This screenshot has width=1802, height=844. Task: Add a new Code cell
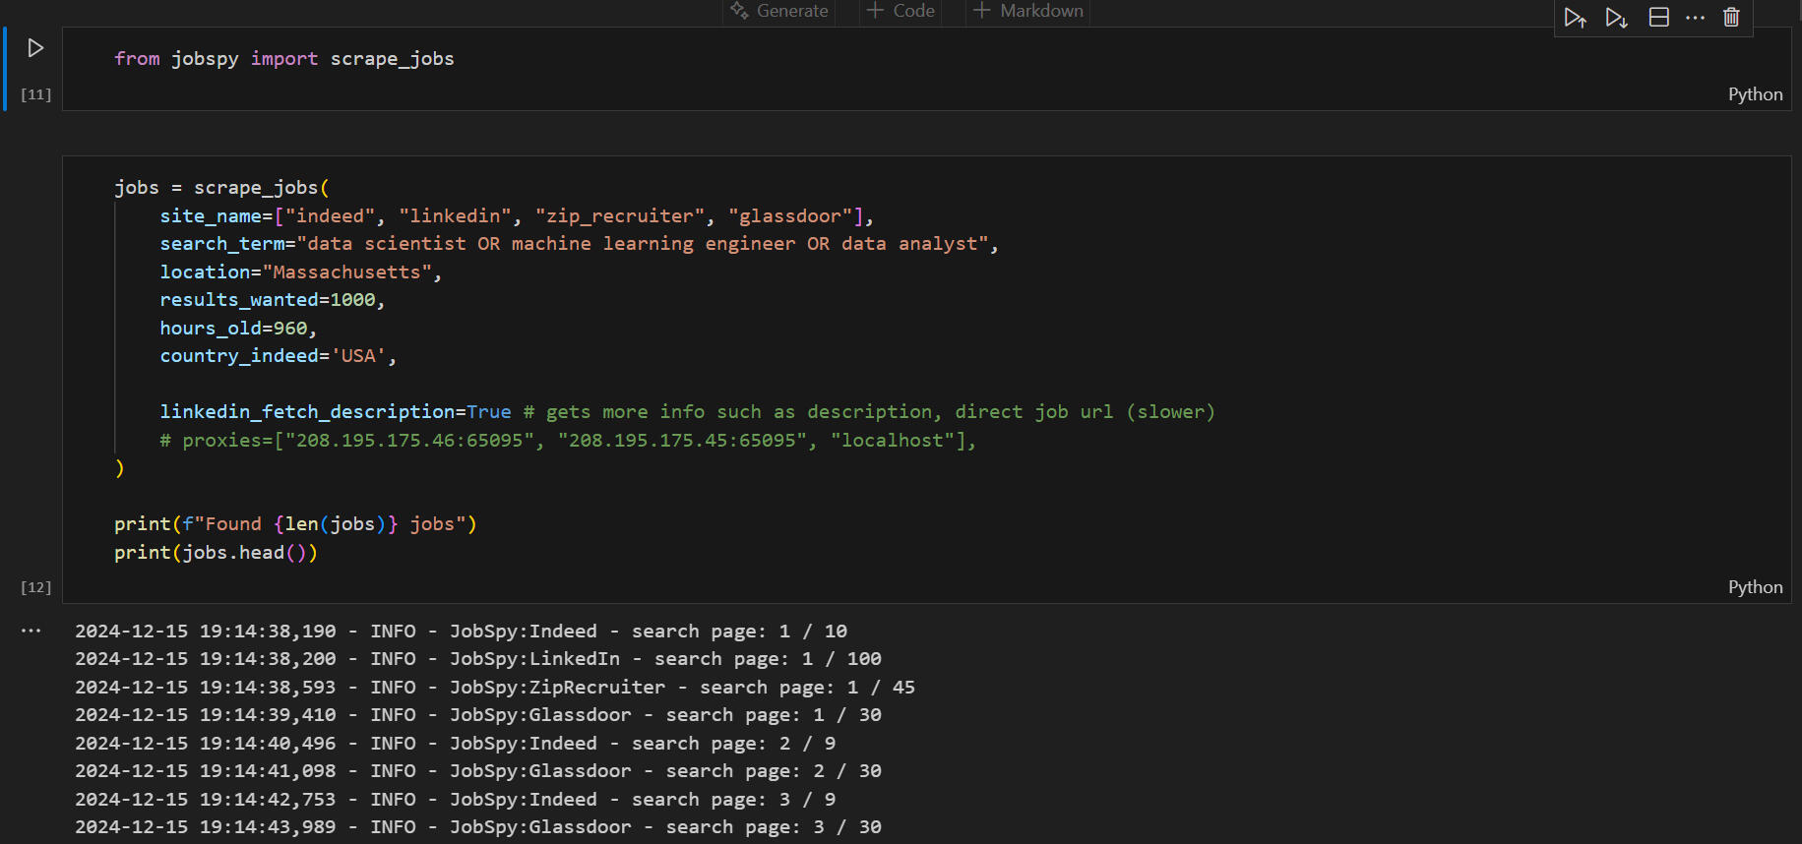pos(901,11)
